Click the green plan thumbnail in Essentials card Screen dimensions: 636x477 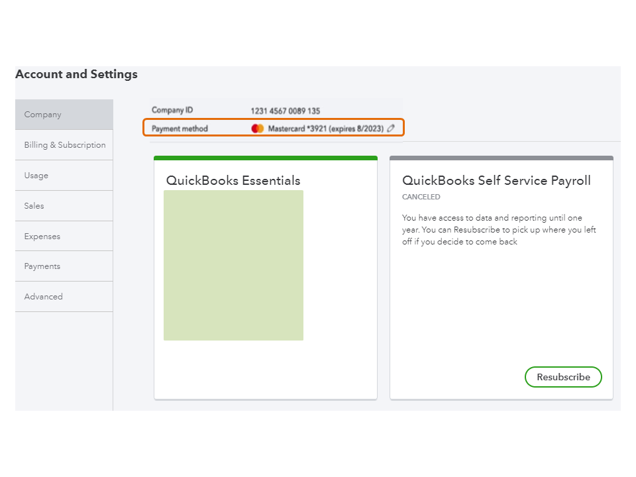[233, 265]
